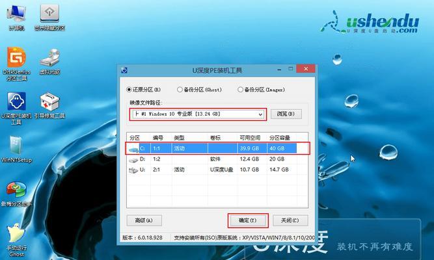Viewport: 434px width, 260px height.
Task: Click the 可用空间 column header
Action: pyautogui.click(x=250, y=138)
